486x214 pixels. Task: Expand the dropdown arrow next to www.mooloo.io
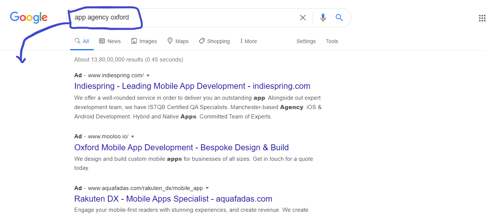click(132, 136)
